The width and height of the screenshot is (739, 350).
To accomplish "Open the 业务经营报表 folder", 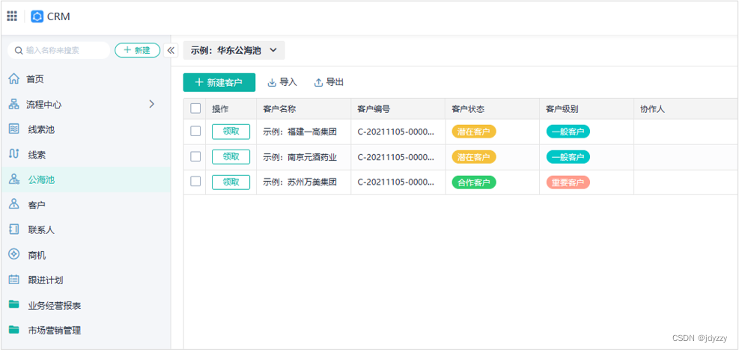I will [86, 305].
